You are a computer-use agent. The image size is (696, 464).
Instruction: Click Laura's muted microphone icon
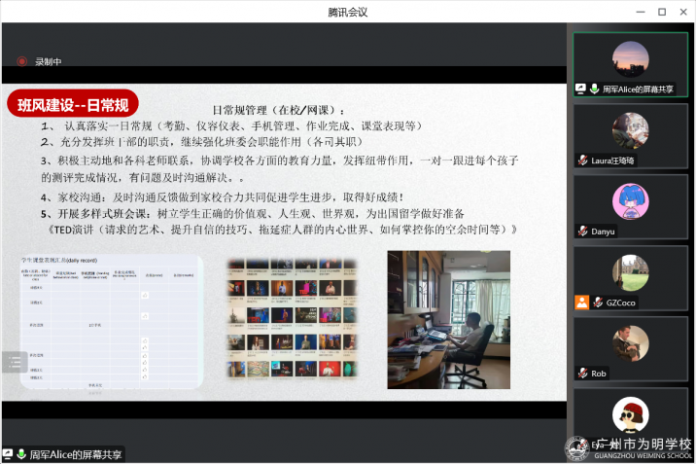point(582,161)
